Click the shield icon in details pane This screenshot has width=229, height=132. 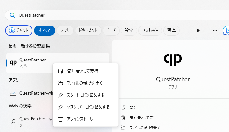(x=123, y=118)
